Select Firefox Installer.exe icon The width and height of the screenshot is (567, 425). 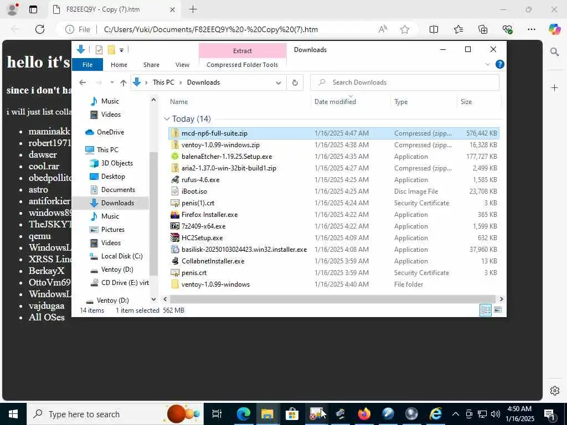tap(175, 215)
